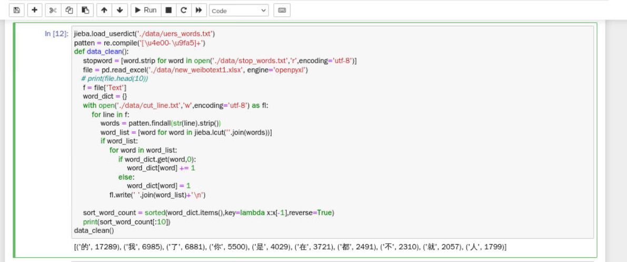Run the current cell
The height and width of the screenshot is (262, 627).
146,11
